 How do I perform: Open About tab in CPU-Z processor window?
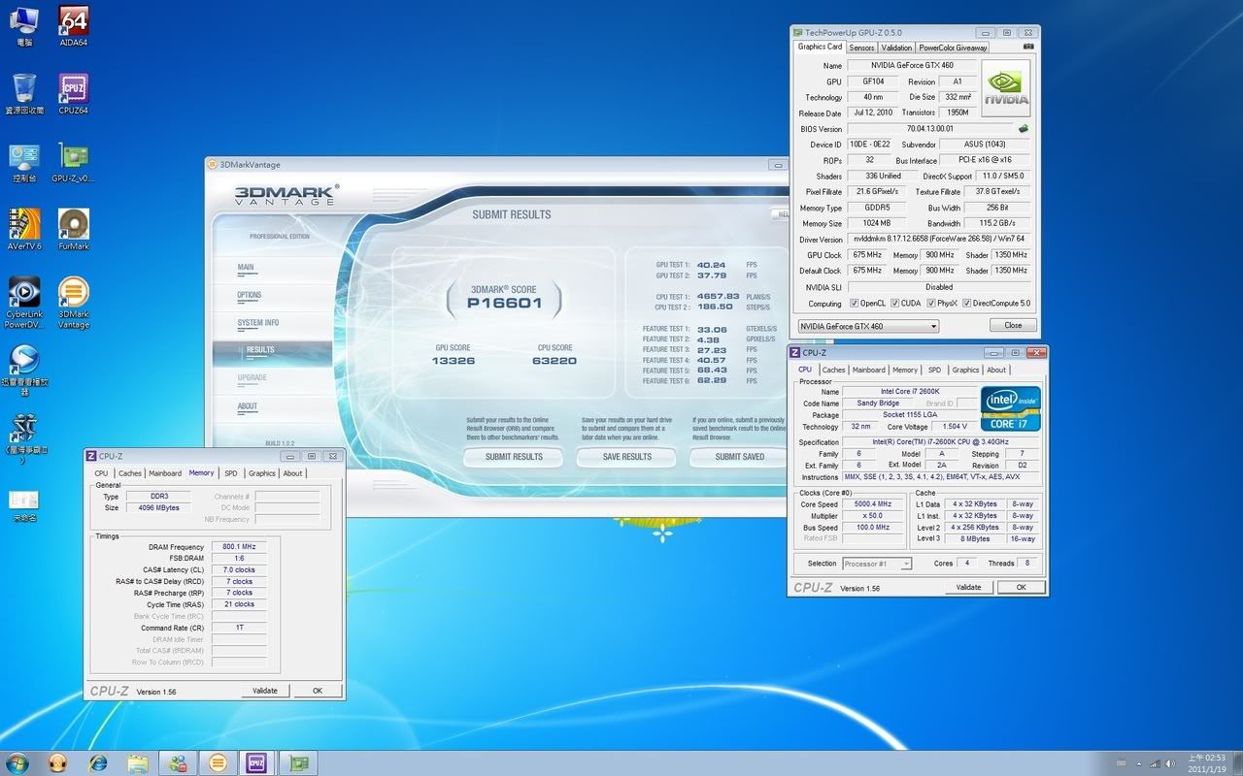click(996, 370)
